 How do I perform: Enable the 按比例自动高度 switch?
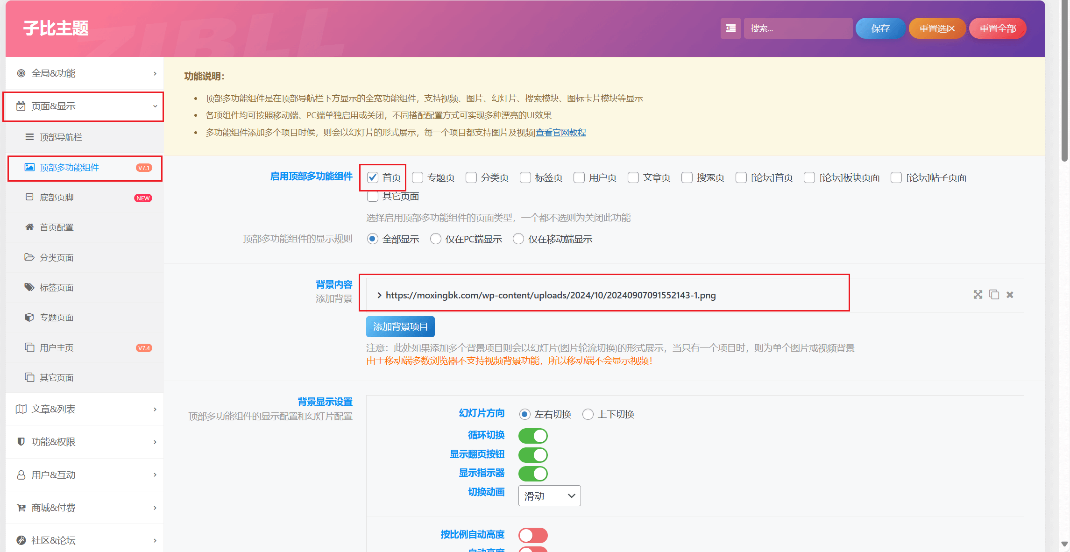click(533, 535)
